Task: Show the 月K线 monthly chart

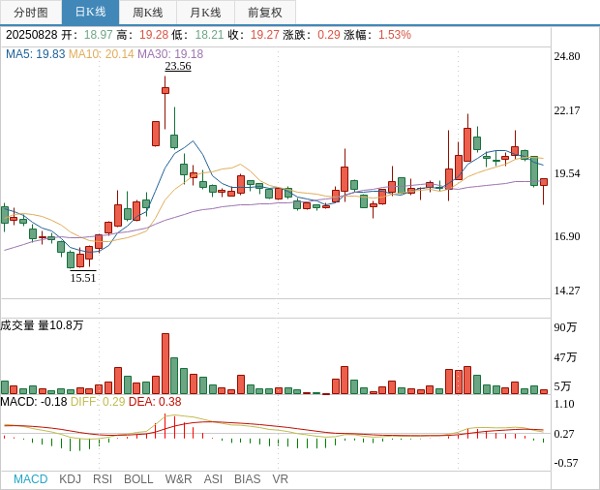Action: coord(205,13)
